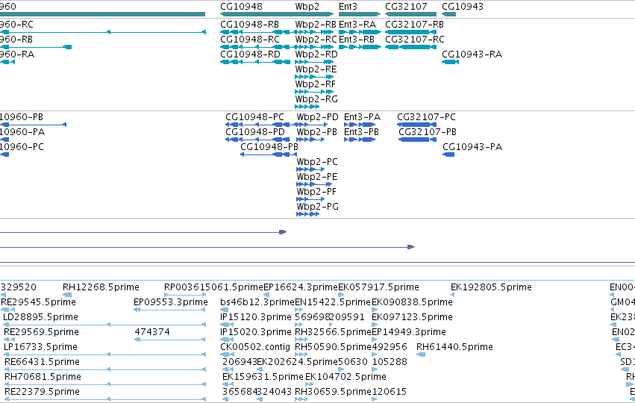Viewport: 635px width, 403px height.
Task: Select EST RP003615061.5prime
Action: click(x=214, y=287)
